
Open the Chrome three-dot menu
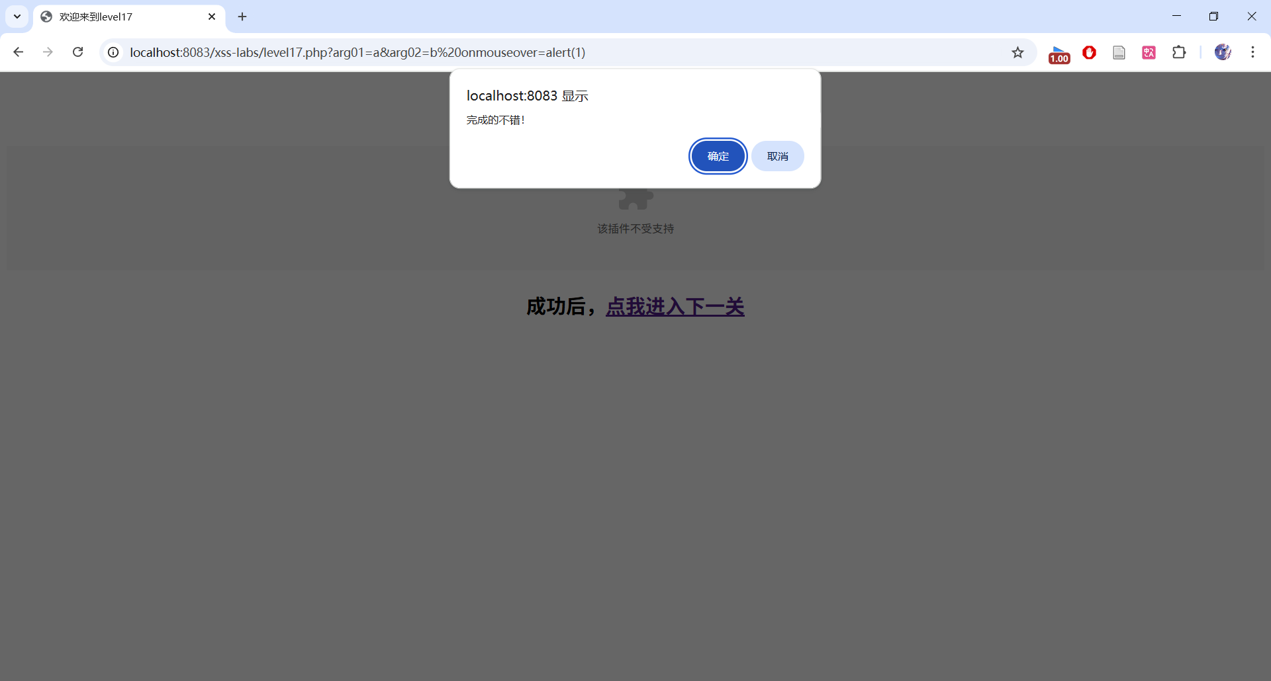click(1253, 52)
